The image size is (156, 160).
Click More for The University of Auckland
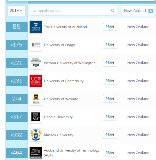(x=110, y=27)
